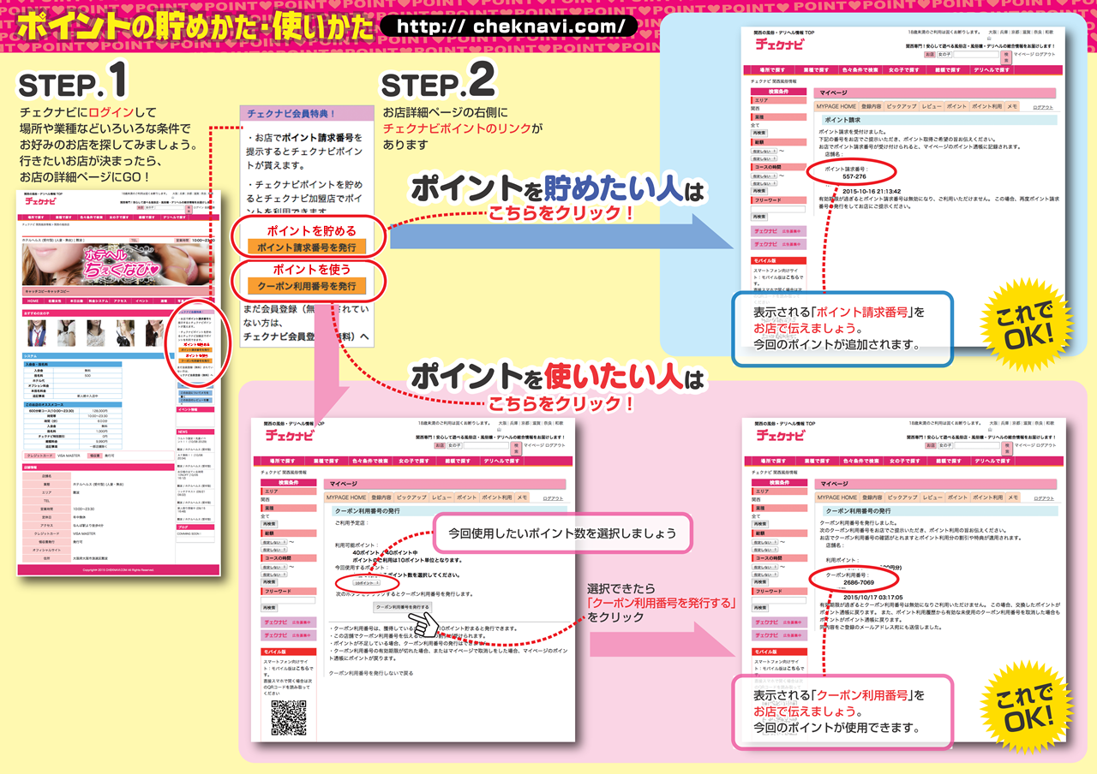Click the クーポン利用番号を発行 orange button
Image resolution: width=1097 pixels, height=774 pixels.
point(307,285)
